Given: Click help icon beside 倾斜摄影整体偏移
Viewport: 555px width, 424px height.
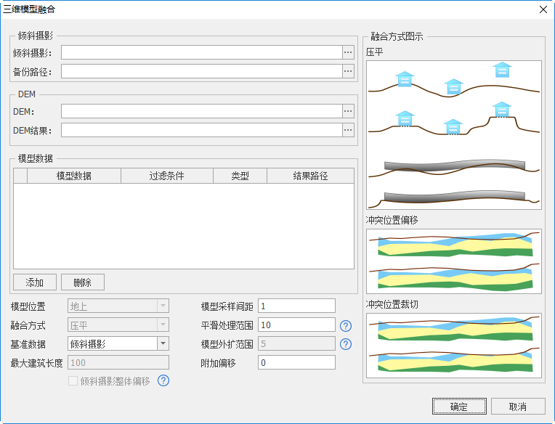Looking at the screenshot, I should pyautogui.click(x=163, y=380).
